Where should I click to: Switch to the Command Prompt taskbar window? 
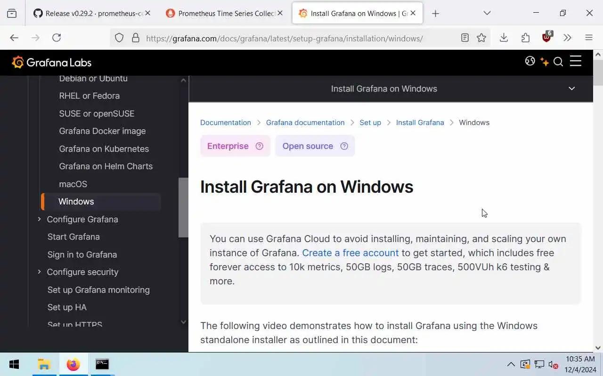(x=102, y=364)
